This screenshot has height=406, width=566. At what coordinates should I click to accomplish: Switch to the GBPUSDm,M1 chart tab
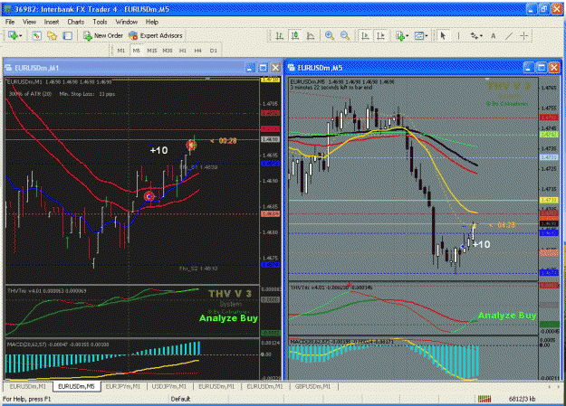coord(312,386)
